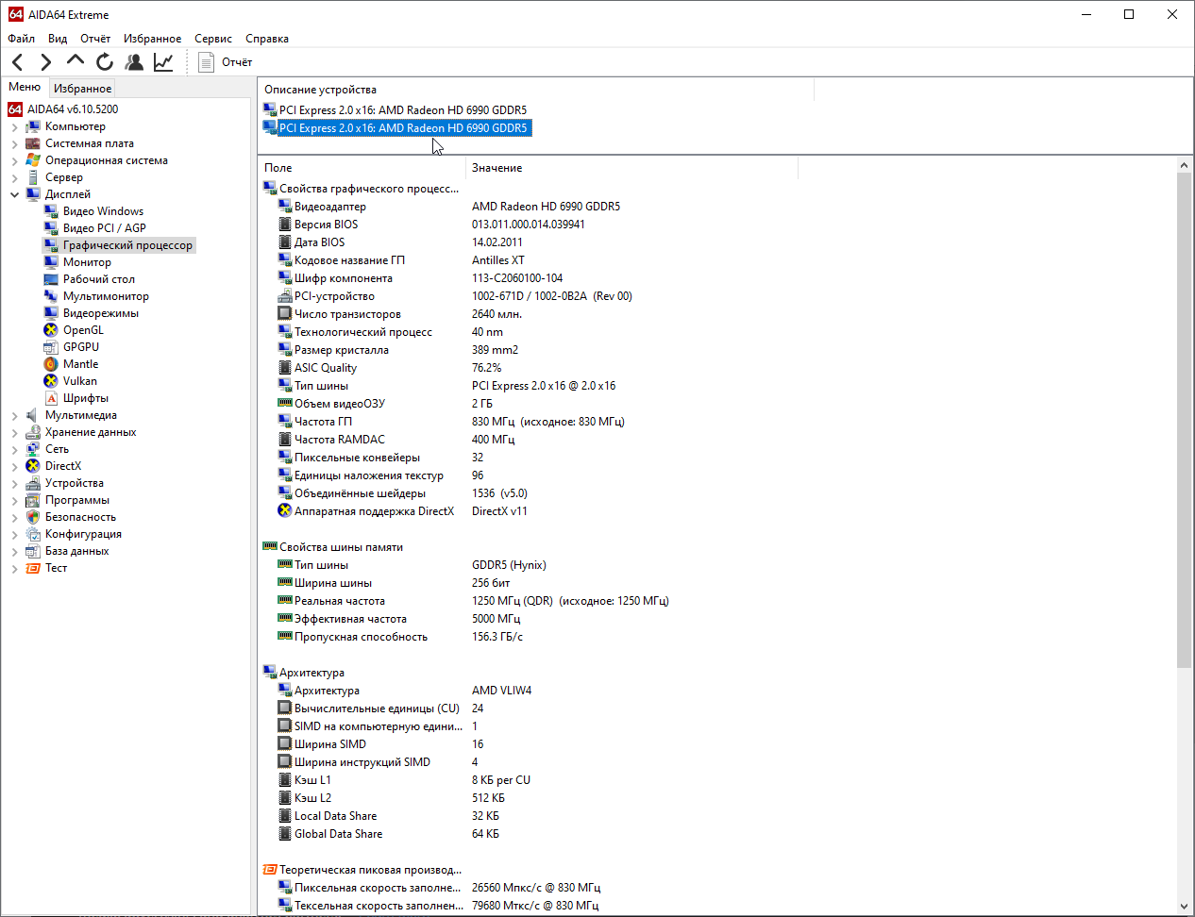
Task: Expand the Устройства tree node
Action: coord(15,483)
